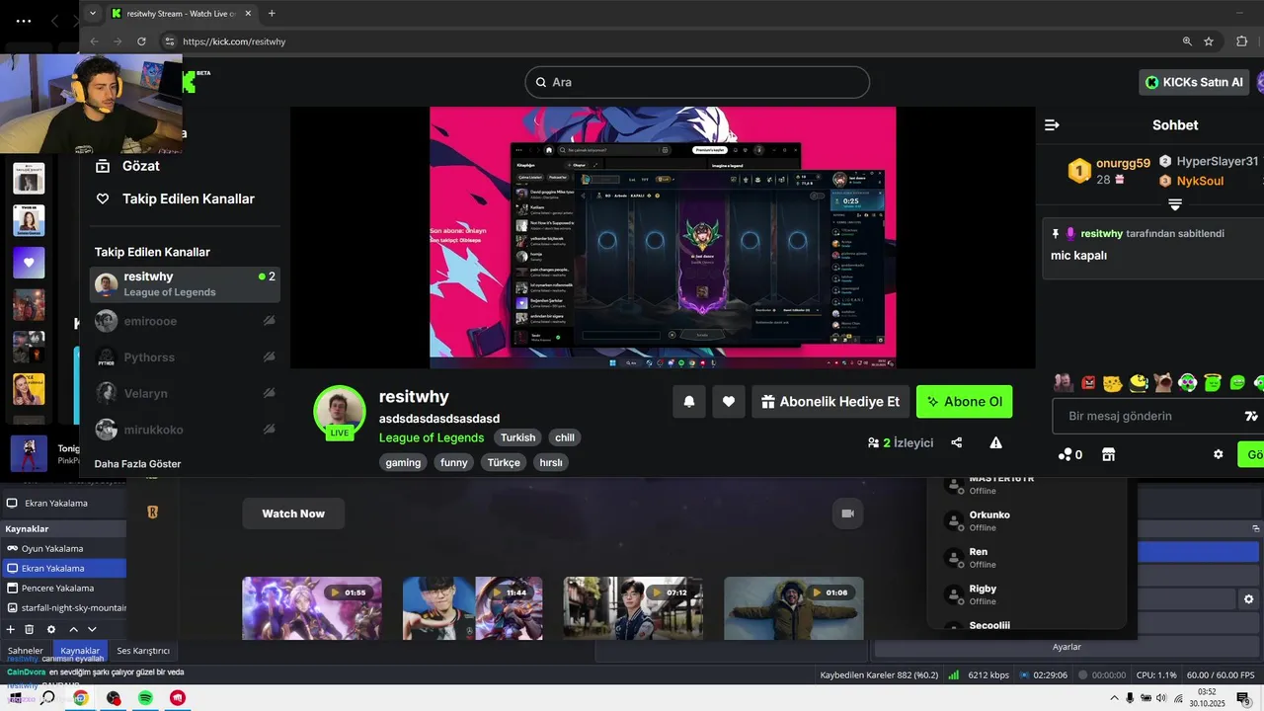Open the browser tab list dropdown
Image resolution: width=1264 pixels, height=711 pixels.
(93, 13)
